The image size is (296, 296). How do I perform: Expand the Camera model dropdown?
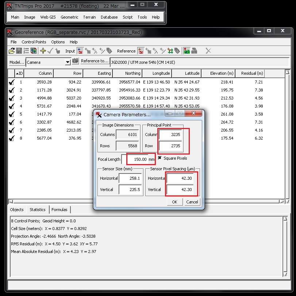(68, 62)
